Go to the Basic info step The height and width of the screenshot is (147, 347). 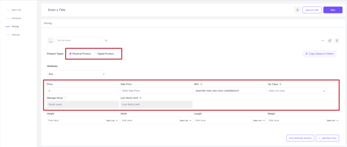[16, 10]
